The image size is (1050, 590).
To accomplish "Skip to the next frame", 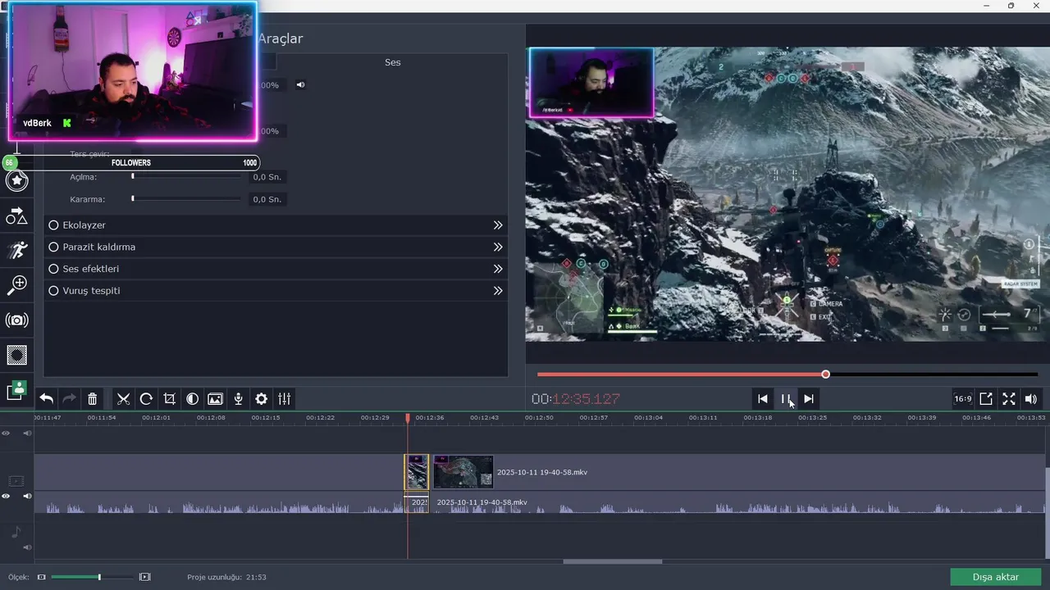I will (809, 398).
